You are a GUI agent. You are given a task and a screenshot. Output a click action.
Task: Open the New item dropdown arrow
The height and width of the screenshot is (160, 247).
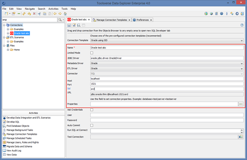[x=10, y=14]
